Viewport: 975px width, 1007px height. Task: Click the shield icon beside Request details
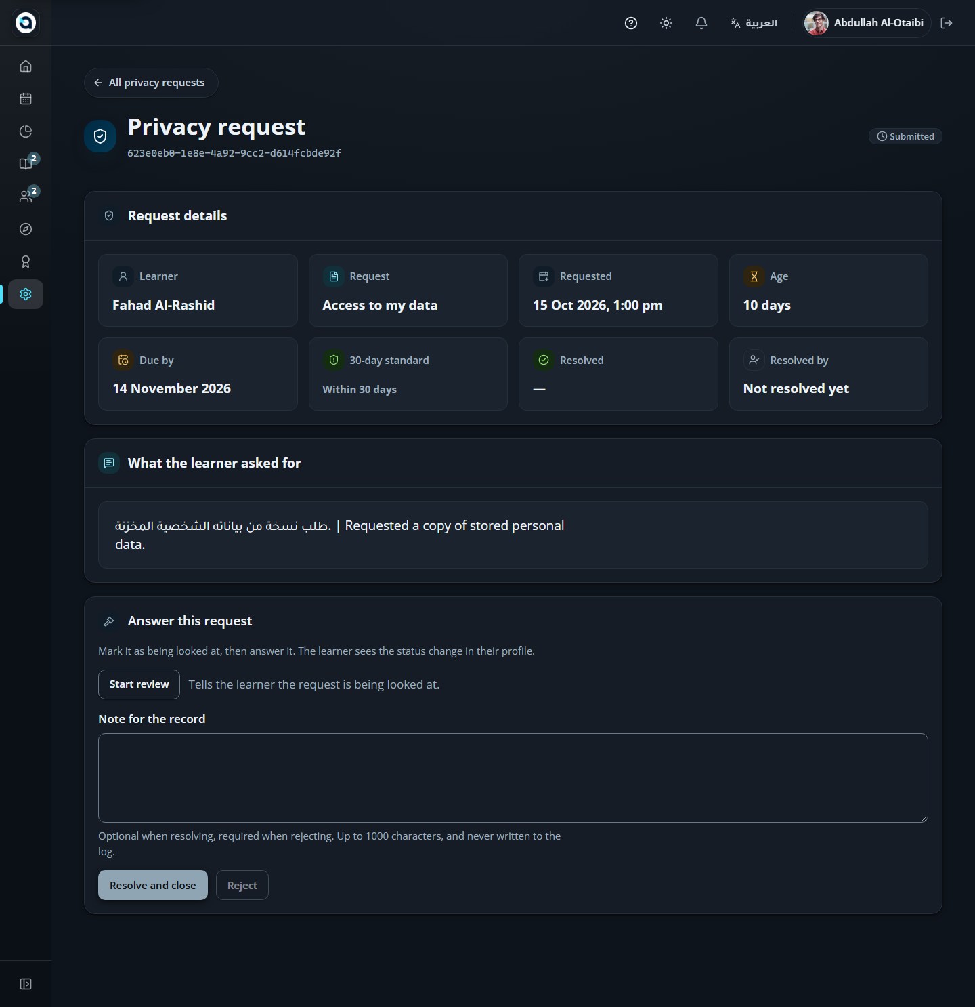(109, 215)
